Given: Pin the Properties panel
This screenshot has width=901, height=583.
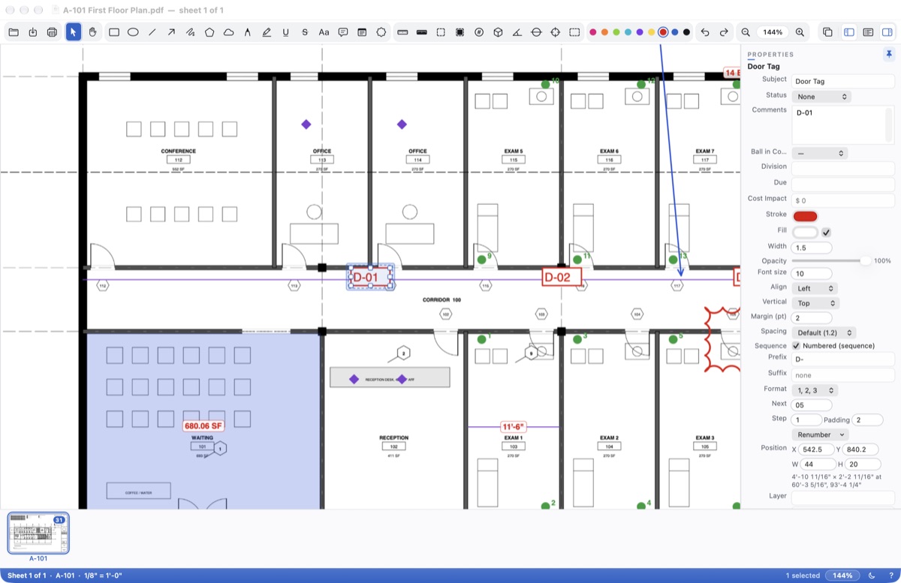Looking at the screenshot, I should tap(889, 54).
